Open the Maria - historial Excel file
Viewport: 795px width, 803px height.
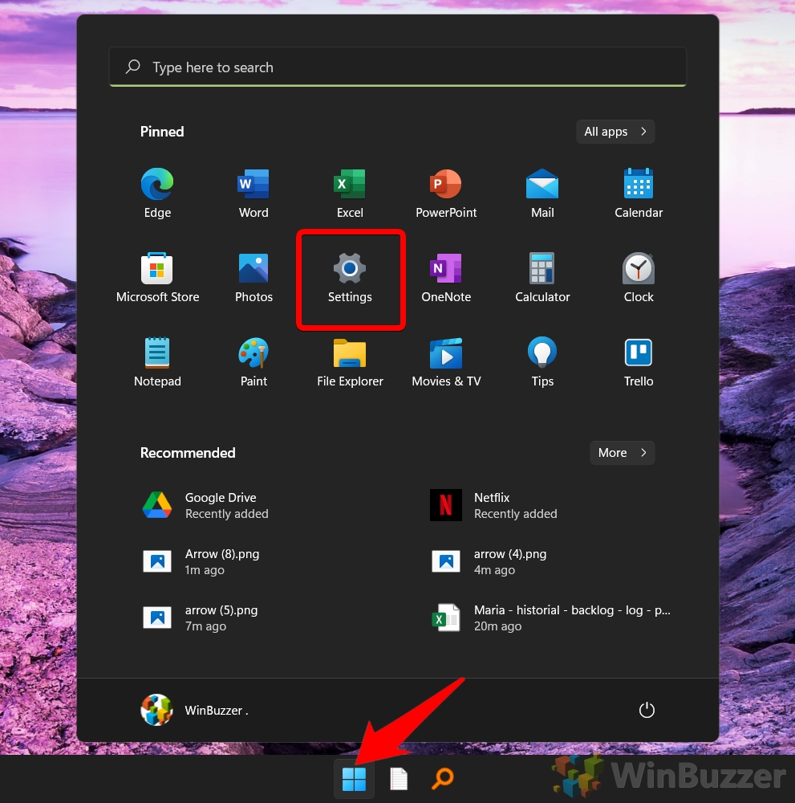550,618
